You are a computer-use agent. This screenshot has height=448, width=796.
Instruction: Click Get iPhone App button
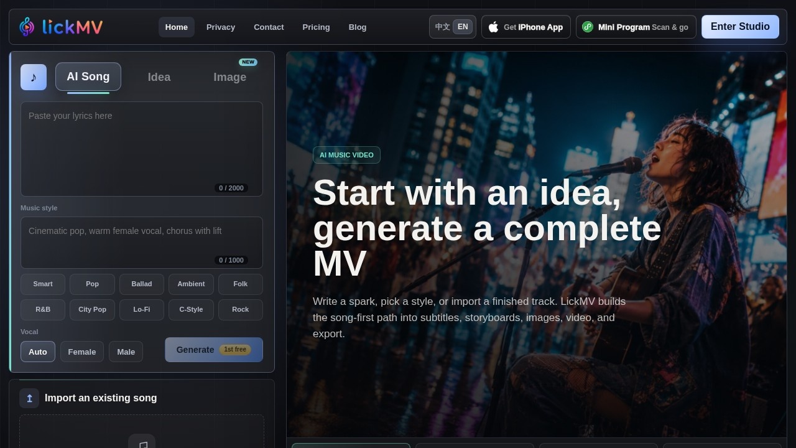tap(526, 27)
